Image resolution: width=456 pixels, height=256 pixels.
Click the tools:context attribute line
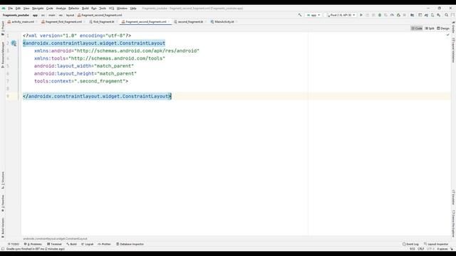coord(81,81)
